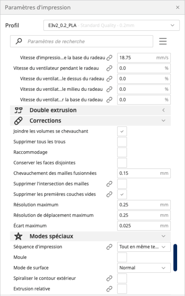Collapse the Modes spéciaux section header

[91, 236]
